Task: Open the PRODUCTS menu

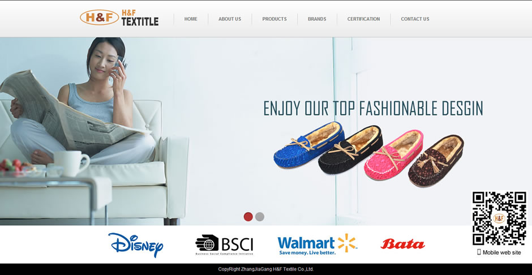Action: [x=274, y=19]
